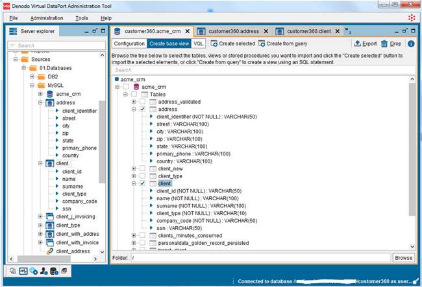
Task: Check the clients_minutes_consumed checkbox
Action: (x=142, y=235)
